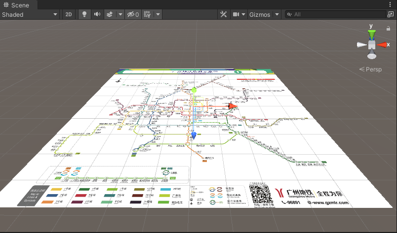Click the scene camera settings icon
The image size is (397, 233).
coord(236,14)
